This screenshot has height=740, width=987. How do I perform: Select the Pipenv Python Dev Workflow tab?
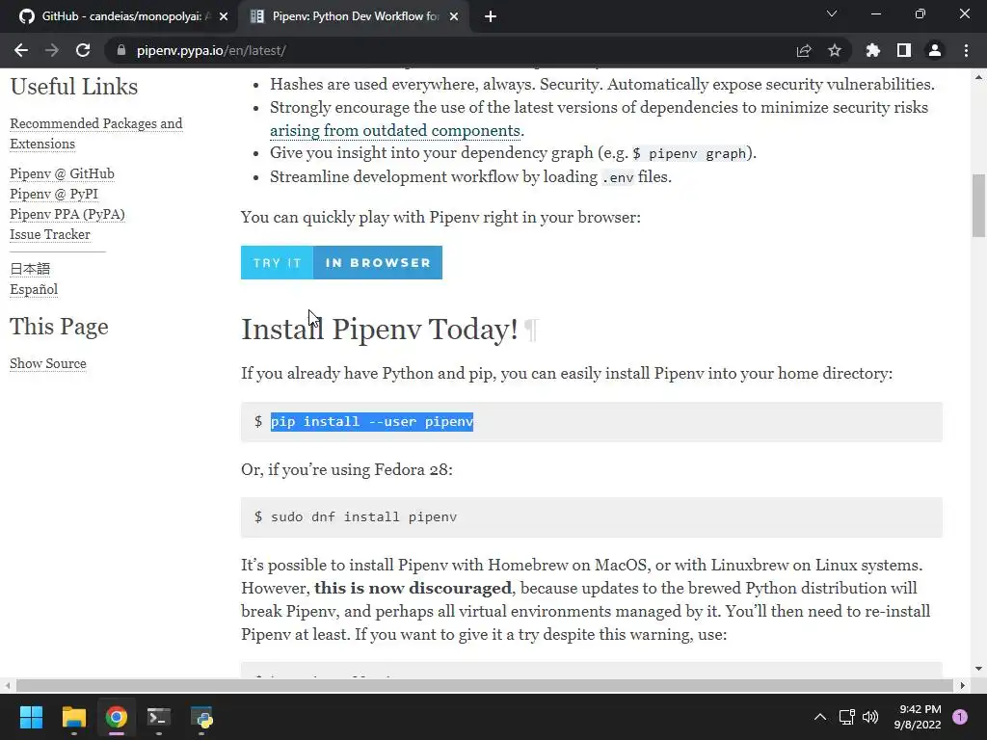click(355, 16)
